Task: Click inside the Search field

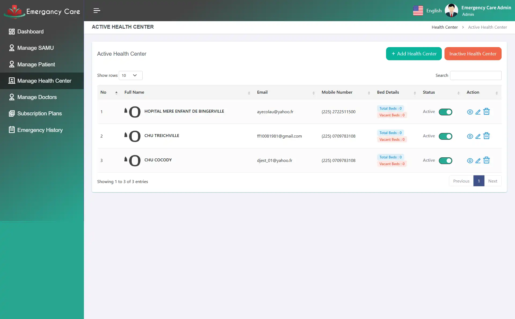Action: point(476,75)
